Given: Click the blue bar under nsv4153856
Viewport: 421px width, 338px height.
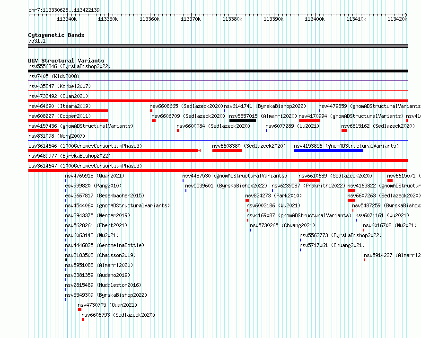Looking at the screenshot, I should (x=329, y=151).
